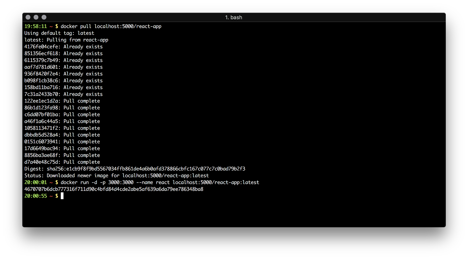Click the 'Using default tag: latest' line
The width and height of the screenshot is (468, 259).
click(59, 33)
